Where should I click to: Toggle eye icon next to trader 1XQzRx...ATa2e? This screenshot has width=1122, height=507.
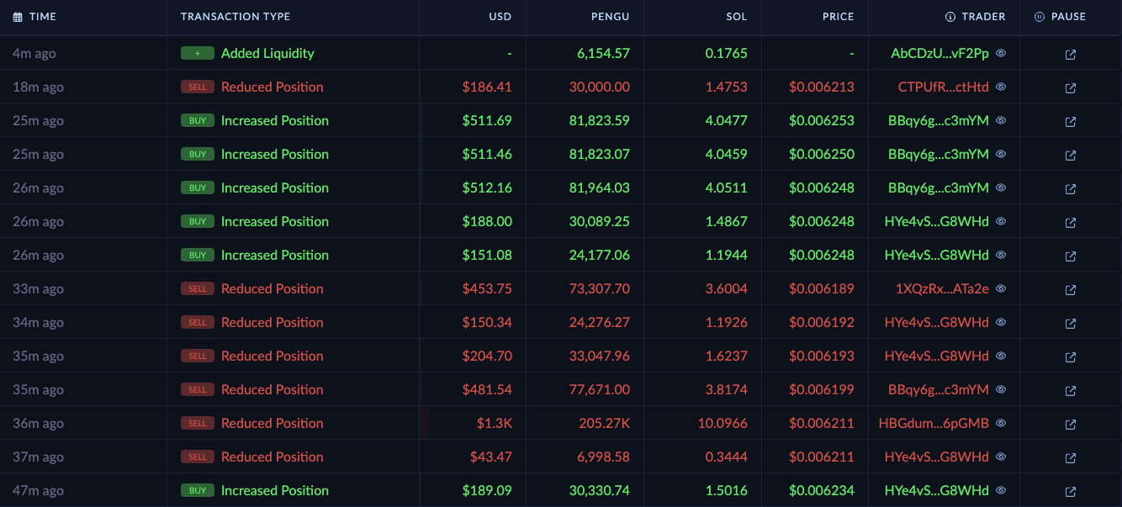tap(1001, 288)
